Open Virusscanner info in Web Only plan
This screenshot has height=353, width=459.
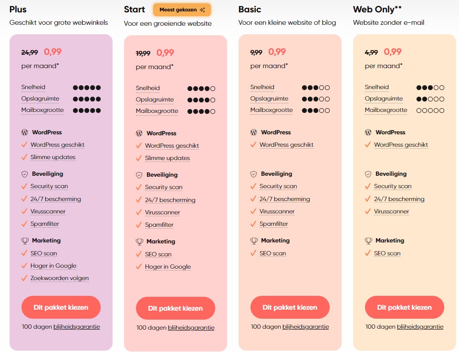click(x=391, y=212)
